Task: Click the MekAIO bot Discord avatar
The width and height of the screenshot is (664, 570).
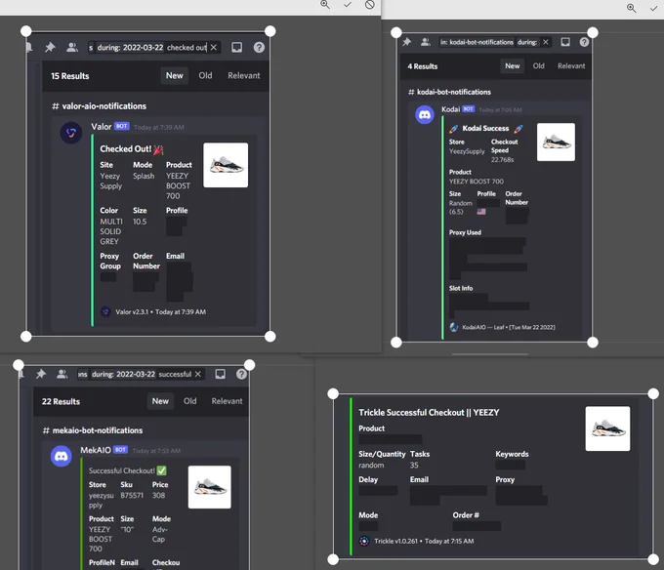Action: 62,456
